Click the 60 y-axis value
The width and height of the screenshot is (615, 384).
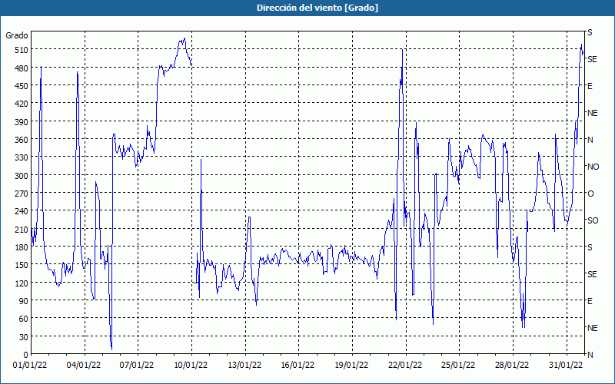(x=24, y=319)
